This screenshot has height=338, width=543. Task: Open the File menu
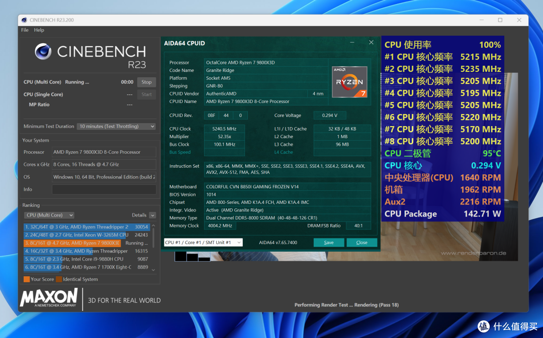coord(25,30)
